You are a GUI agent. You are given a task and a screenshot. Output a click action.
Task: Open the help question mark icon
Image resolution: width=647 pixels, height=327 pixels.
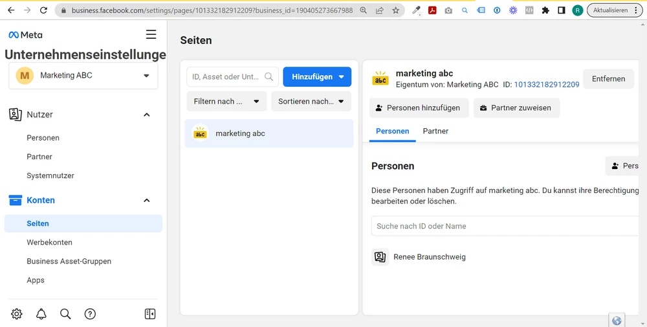pyautogui.click(x=90, y=314)
